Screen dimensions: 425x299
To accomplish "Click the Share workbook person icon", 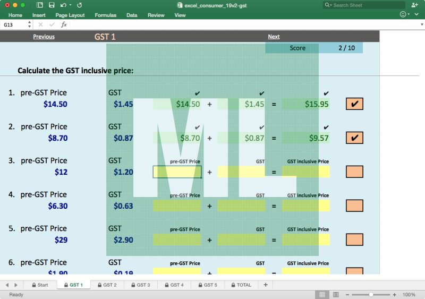I will 415,5.
